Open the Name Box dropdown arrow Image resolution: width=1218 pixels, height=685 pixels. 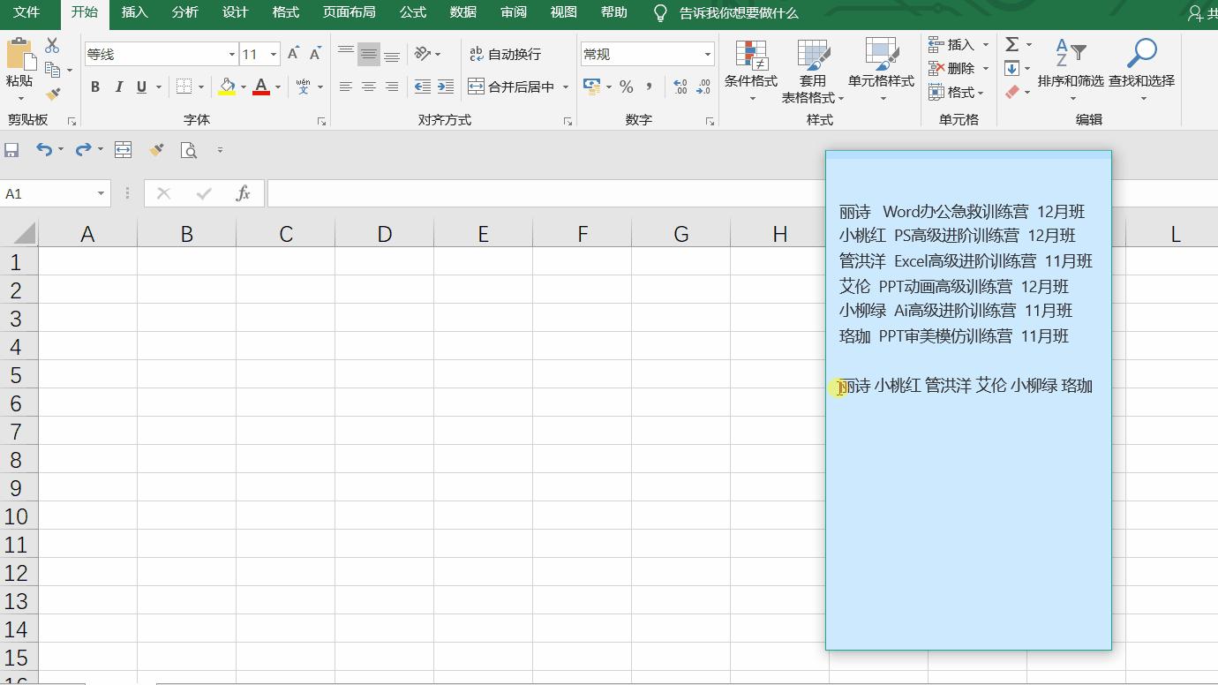point(101,193)
